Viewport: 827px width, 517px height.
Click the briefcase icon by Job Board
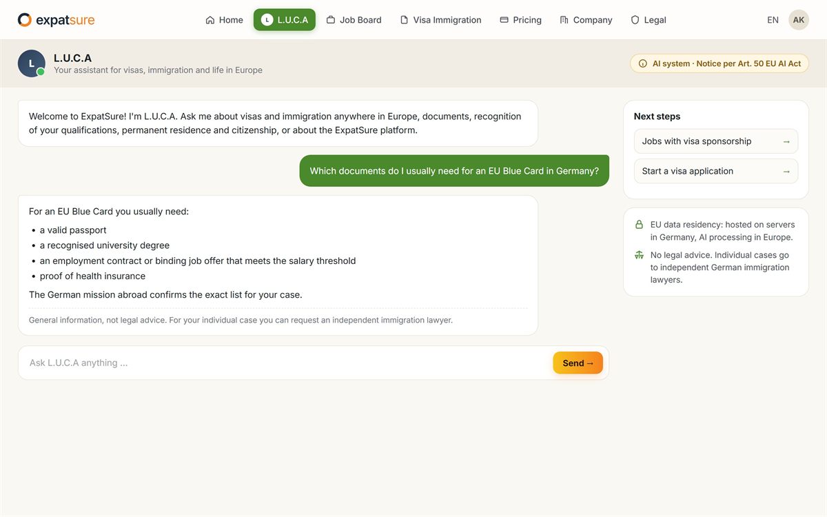[331, 20]
